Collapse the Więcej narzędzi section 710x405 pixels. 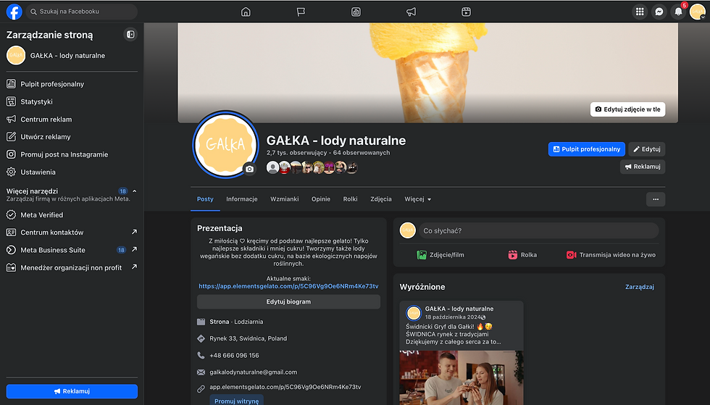coord(135,191)
